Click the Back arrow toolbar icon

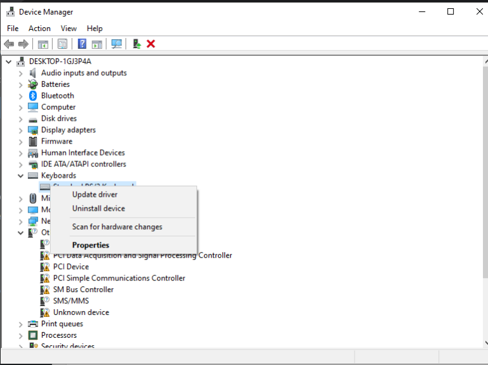click(9, 44)
